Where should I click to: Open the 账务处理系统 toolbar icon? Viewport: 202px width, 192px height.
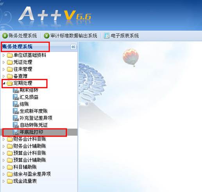(x=5, y=36)
